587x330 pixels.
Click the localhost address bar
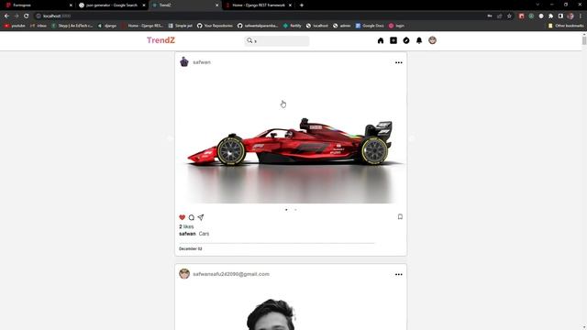(259, 16)
